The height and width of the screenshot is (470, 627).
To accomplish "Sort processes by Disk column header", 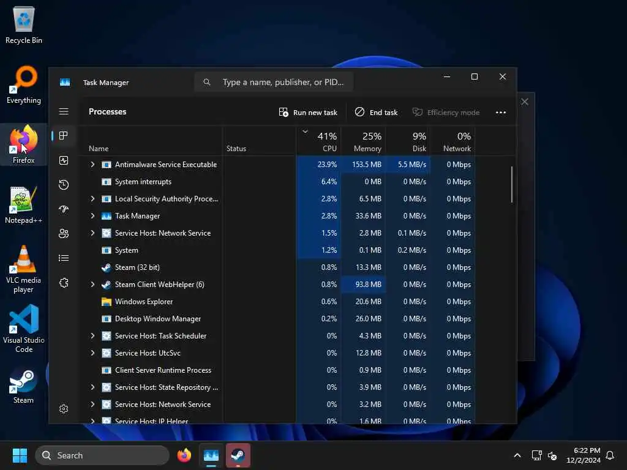I will [x=408, y=141].
